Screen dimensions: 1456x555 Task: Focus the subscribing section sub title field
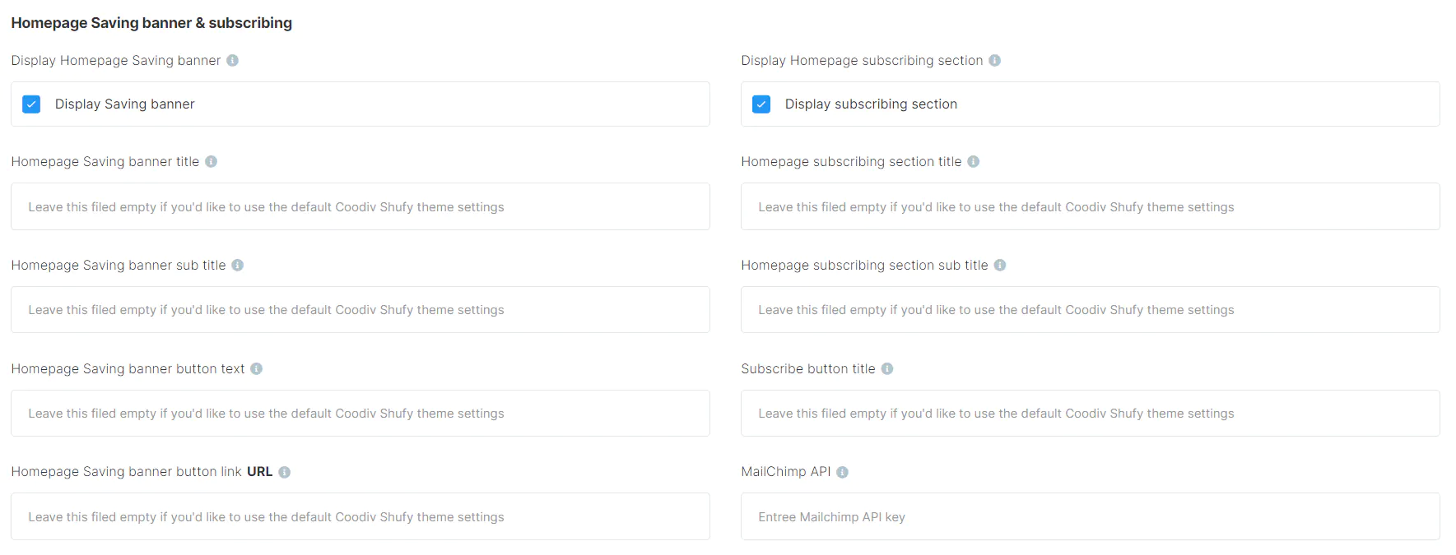click(1090, 310)
